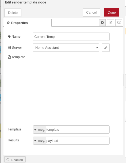Open type selector for Template msg field
The image size is (126, 163).
click(39, 130)
